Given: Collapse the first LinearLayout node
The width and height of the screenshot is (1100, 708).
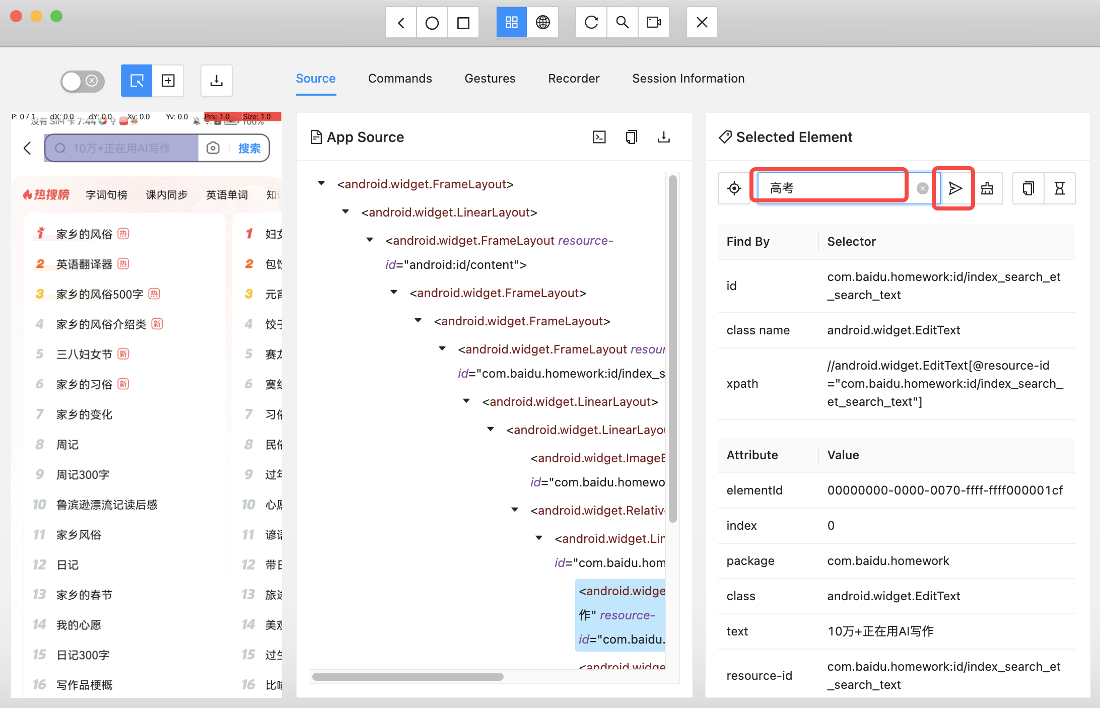Looking at the screenshot, I should (345, 211).
